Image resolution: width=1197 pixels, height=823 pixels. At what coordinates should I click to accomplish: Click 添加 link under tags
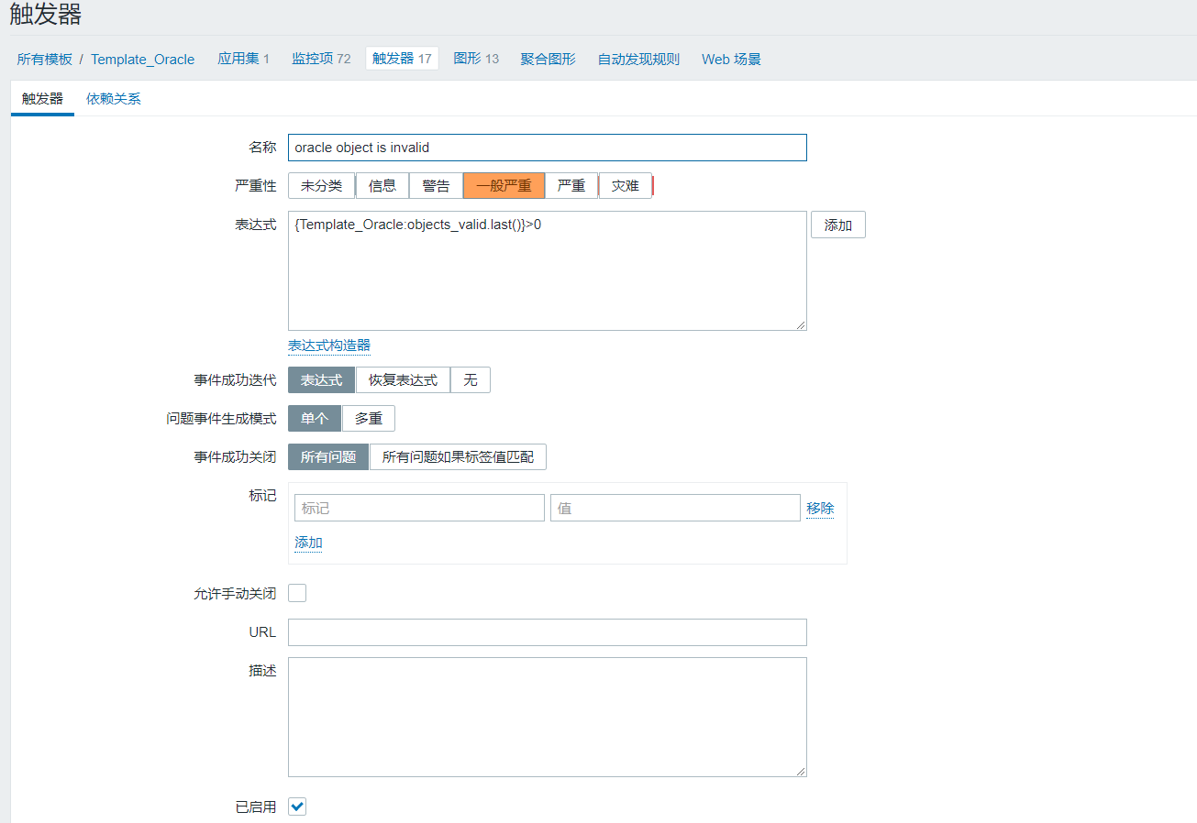click(x=308, y=543)
